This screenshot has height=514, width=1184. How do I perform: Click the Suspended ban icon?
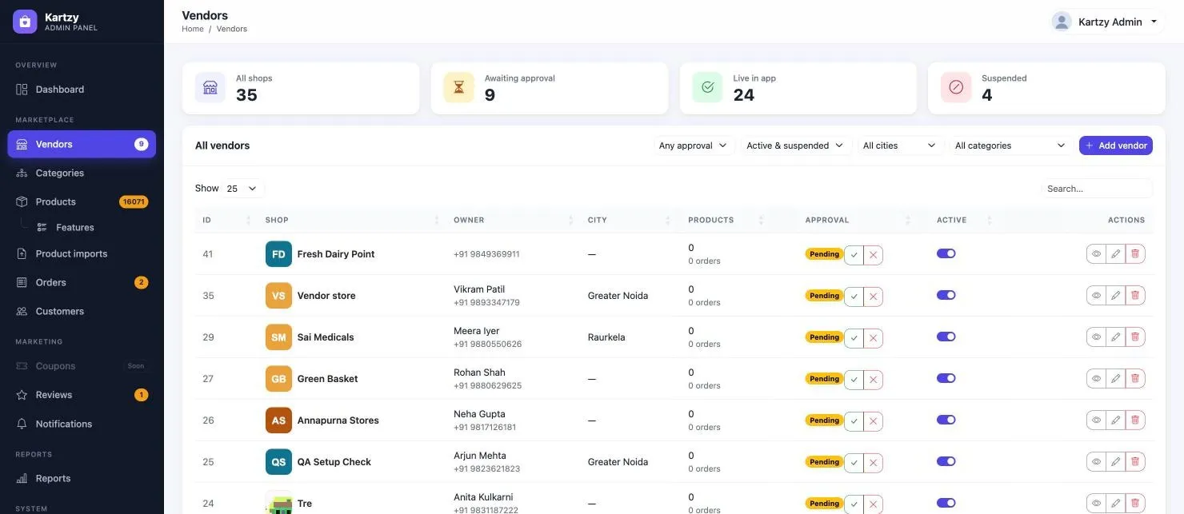point(956,87)
